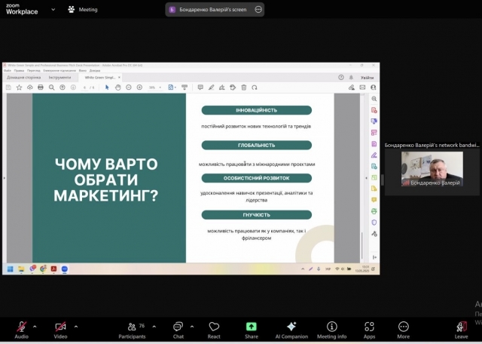Open the Zoom Workplace dropdown chevron
This screenshot has width=482, height=344.
(53, 10)
